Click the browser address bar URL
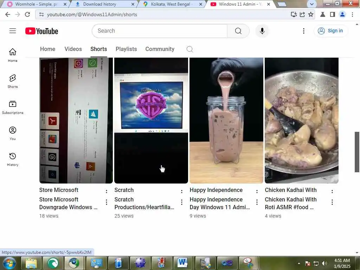The height and width of the screenshot is (270, 360). pos(92,14)
